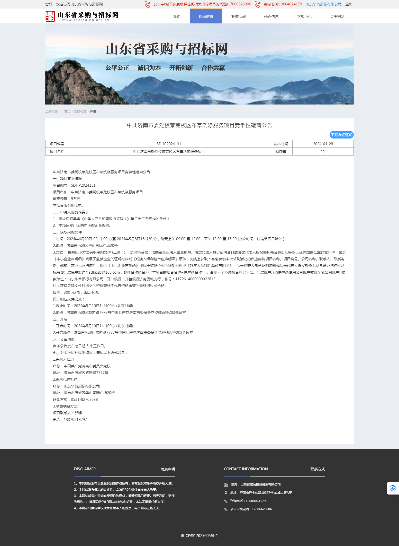
Task: Click the consultation hotline phone icon
Action: pyautogui.click(x=257, y=4)
